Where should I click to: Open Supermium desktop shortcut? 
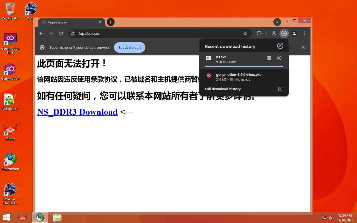[10, 162]
